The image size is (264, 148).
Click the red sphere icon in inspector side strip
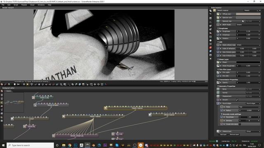coord(210,48)
